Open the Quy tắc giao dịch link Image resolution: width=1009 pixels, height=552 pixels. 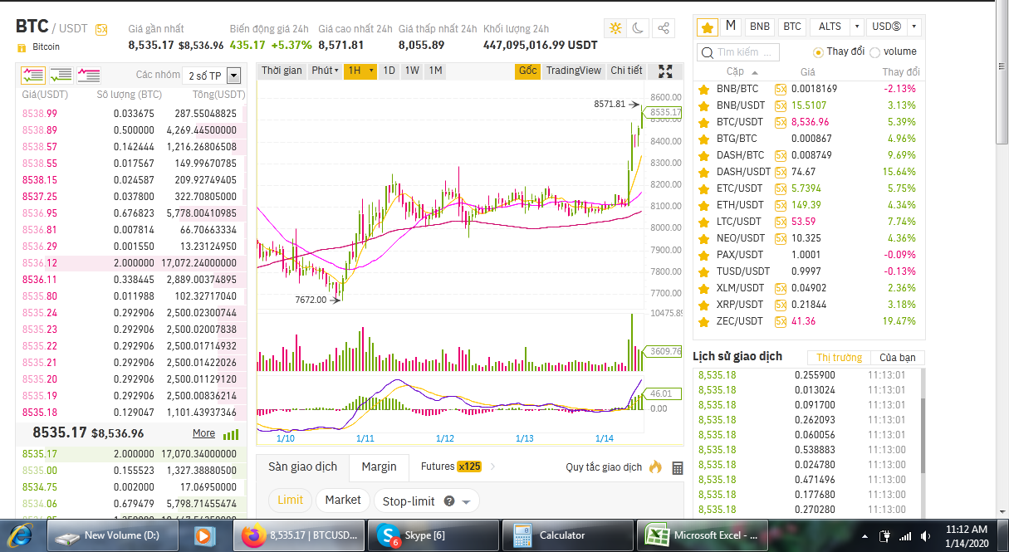(604, 467)
